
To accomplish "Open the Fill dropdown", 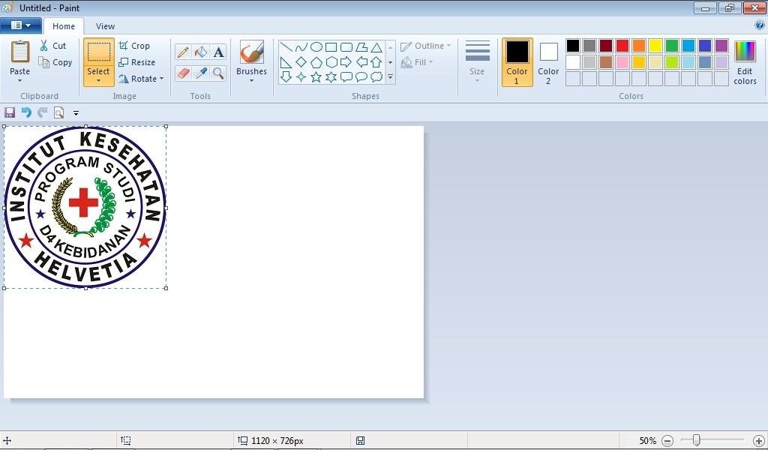I will pyautogui.click(x=417, y=62).
